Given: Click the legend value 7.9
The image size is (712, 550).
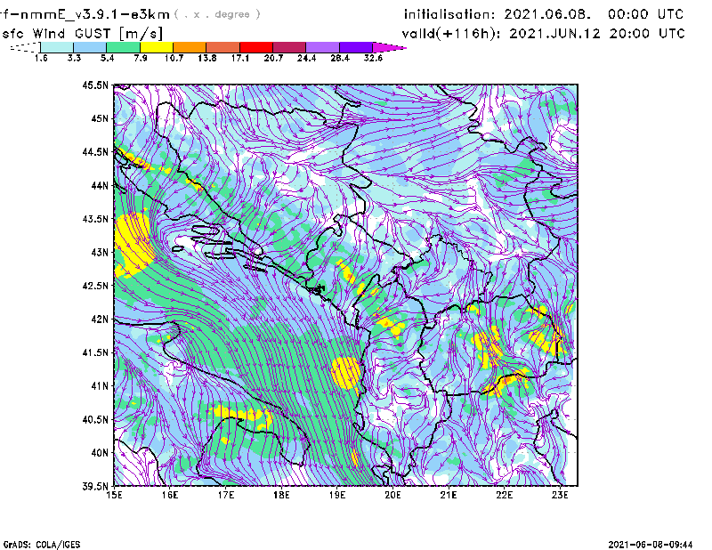Looking at the screenshot, I should [x=141, y=58].
